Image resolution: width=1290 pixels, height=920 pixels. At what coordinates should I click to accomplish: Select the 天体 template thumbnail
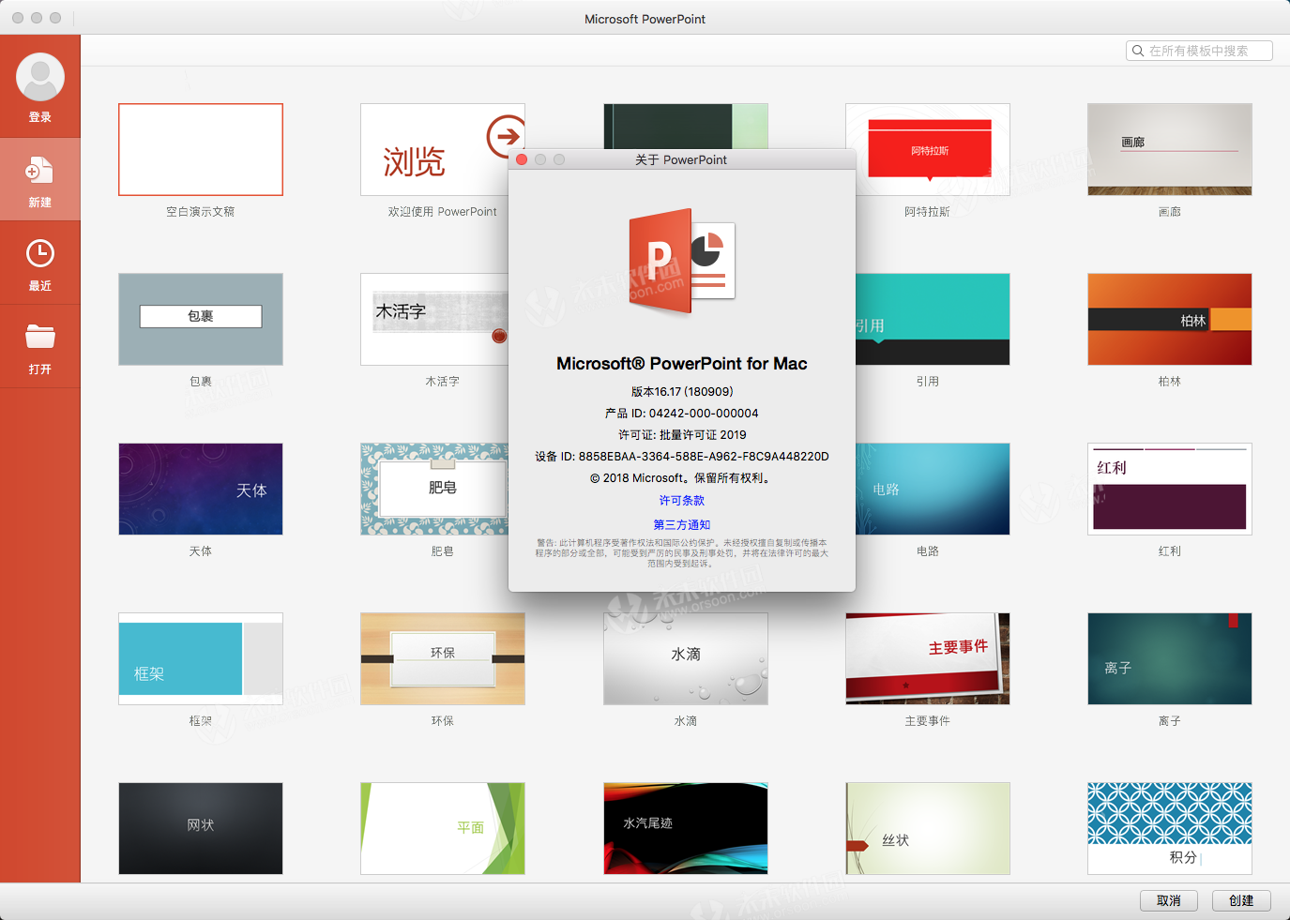(200, 489)
